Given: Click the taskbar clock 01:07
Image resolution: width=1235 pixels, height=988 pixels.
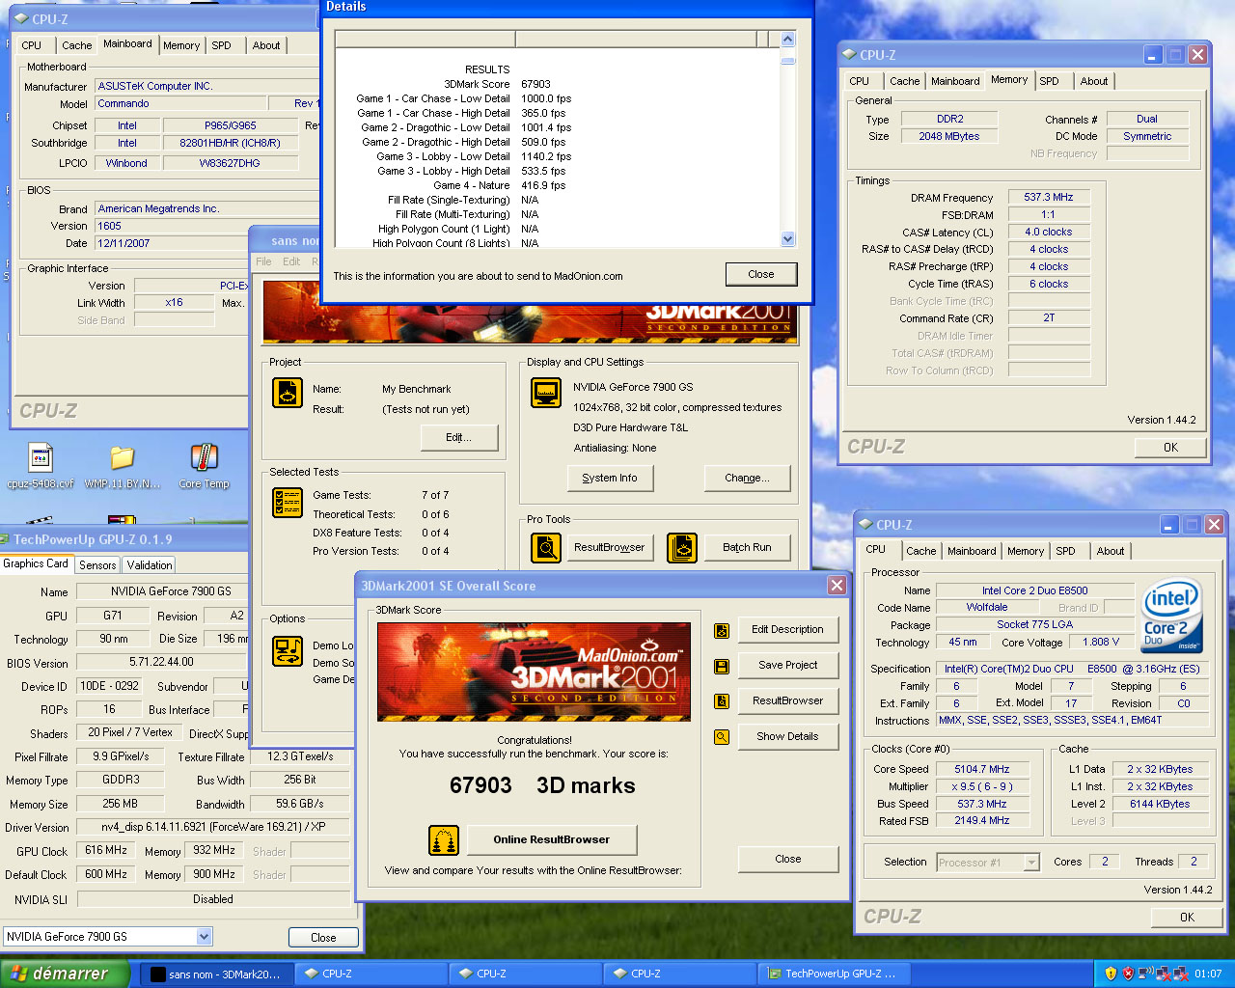Looking at the screenshot, I should click(1208, 974).
